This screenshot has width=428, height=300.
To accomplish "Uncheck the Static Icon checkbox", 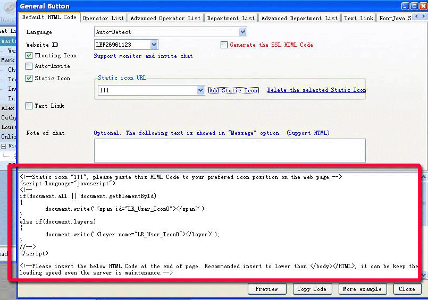I will (x=29, y=78).
